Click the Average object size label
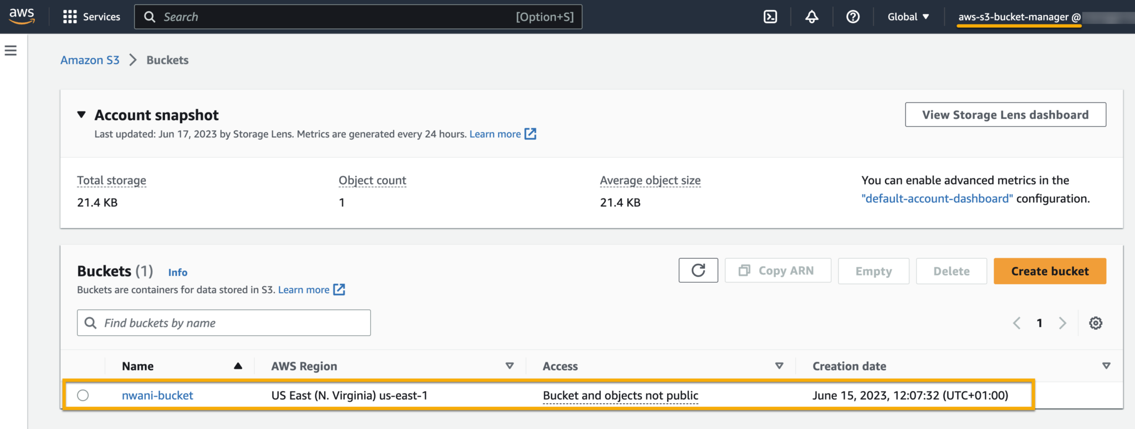This screenshot has height=429, width=1135. (x=650, y=180)
